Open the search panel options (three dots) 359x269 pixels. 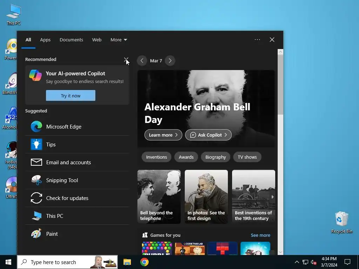(257, 40)
